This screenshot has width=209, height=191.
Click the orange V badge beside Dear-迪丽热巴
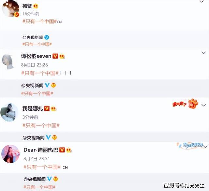tap(62, 150)
